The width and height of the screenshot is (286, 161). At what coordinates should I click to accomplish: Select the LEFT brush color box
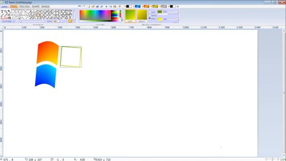130,16
